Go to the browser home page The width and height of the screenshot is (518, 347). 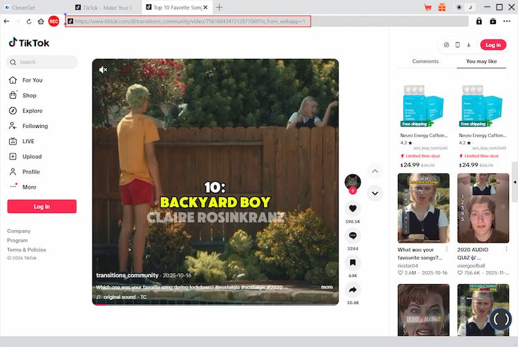tap(41, 21)
